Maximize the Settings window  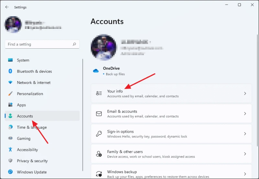click(x=239, y=5)
